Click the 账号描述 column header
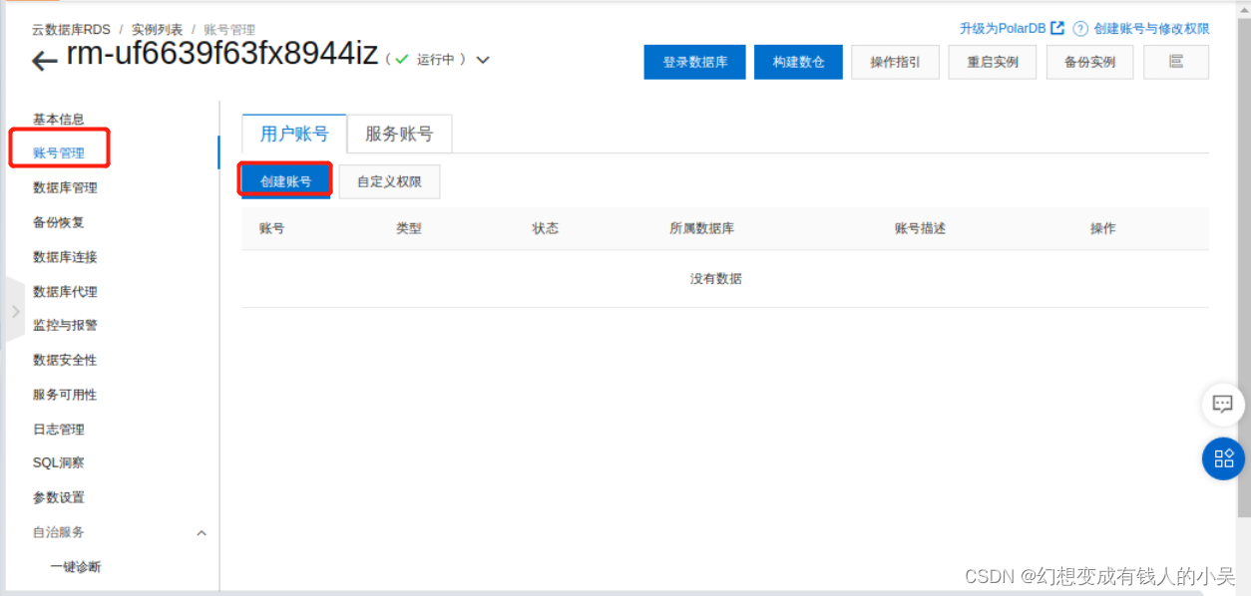This screenshot has width=1251, height=596. point(921,228)
